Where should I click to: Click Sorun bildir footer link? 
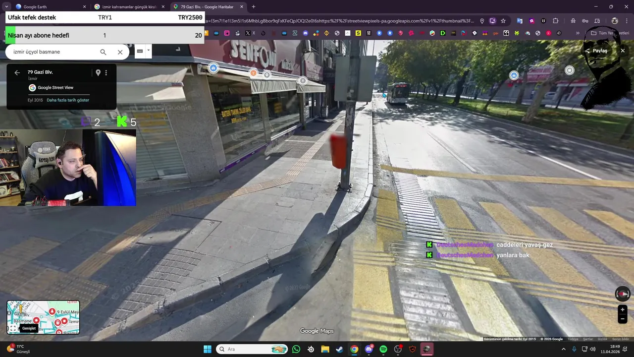click(x=621, y=339)
